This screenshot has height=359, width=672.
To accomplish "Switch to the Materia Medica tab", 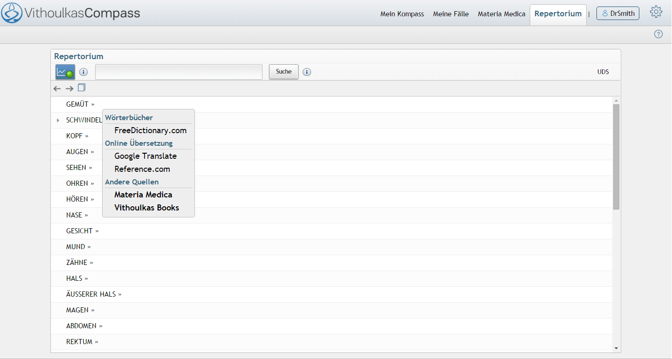I will (x=501, y=14).
